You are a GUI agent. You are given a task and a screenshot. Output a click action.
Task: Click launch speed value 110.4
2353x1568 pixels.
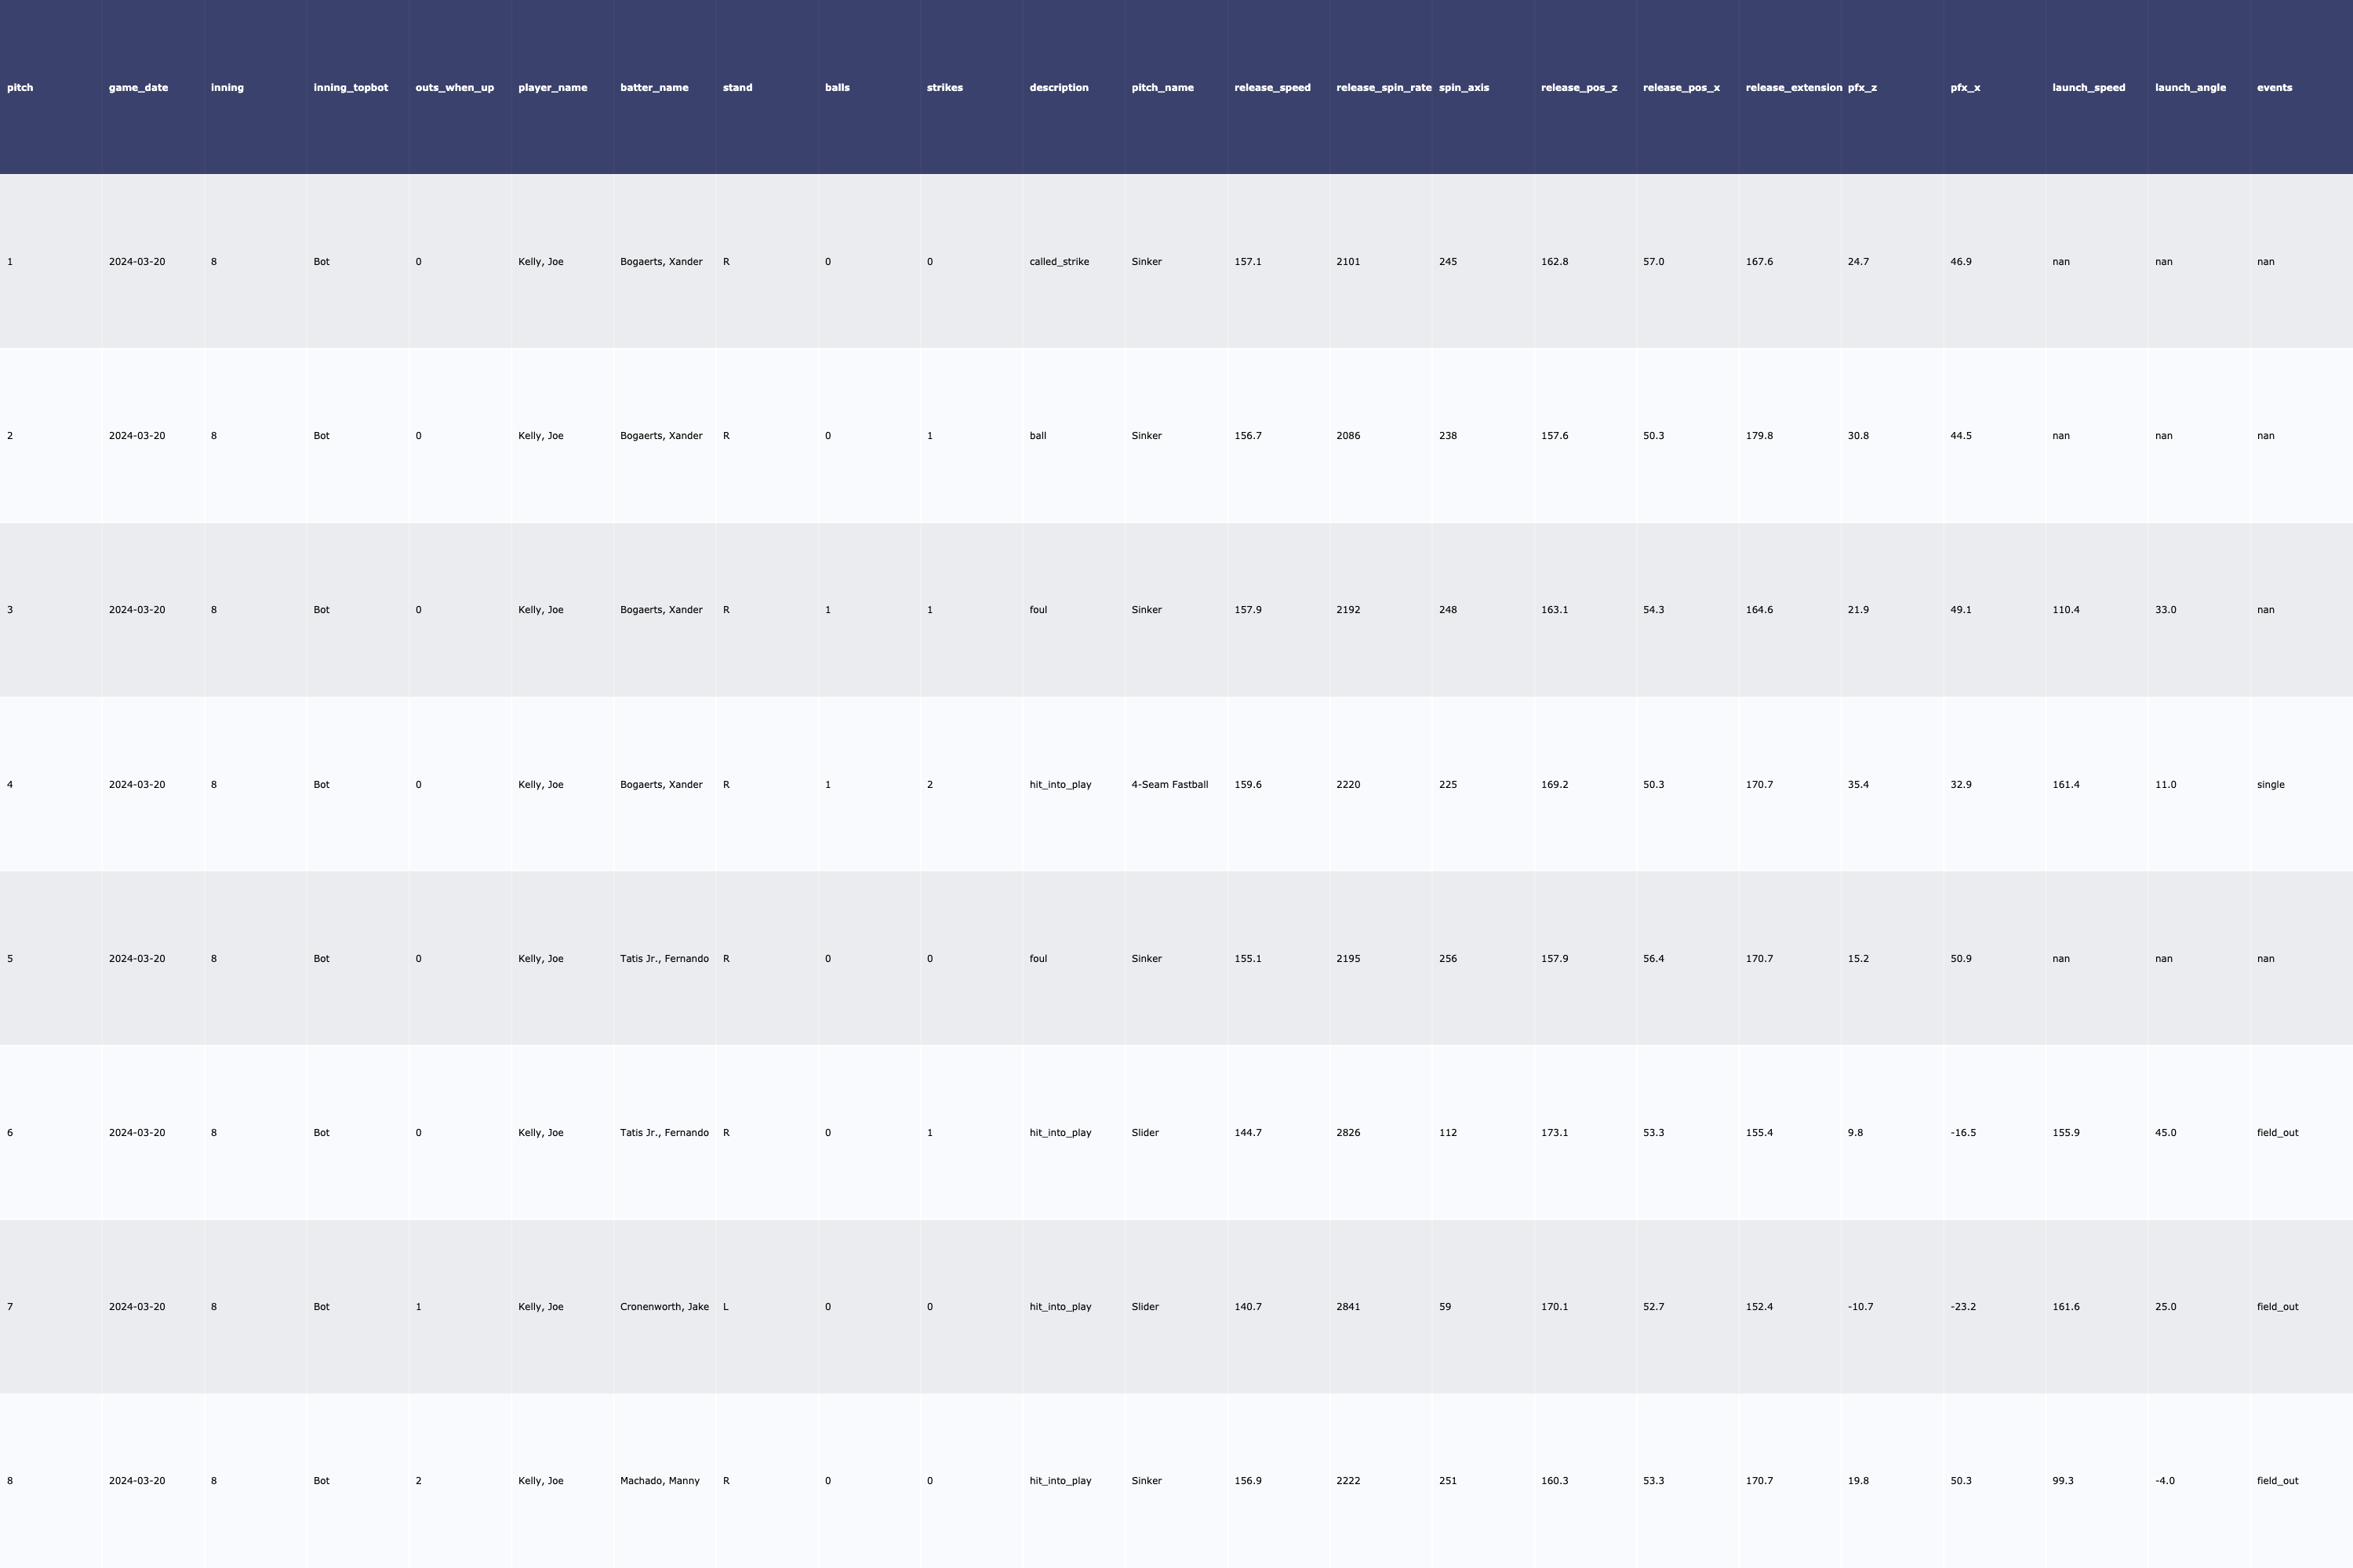tap(2065, 610)
